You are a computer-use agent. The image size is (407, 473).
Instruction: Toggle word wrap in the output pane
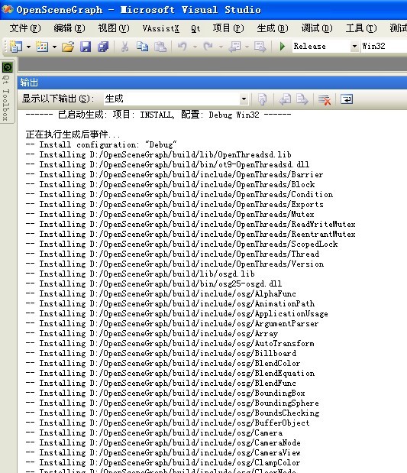[347, 99]
